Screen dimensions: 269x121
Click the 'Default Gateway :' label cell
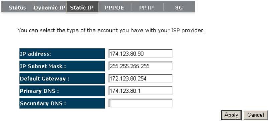click(62, 78)
